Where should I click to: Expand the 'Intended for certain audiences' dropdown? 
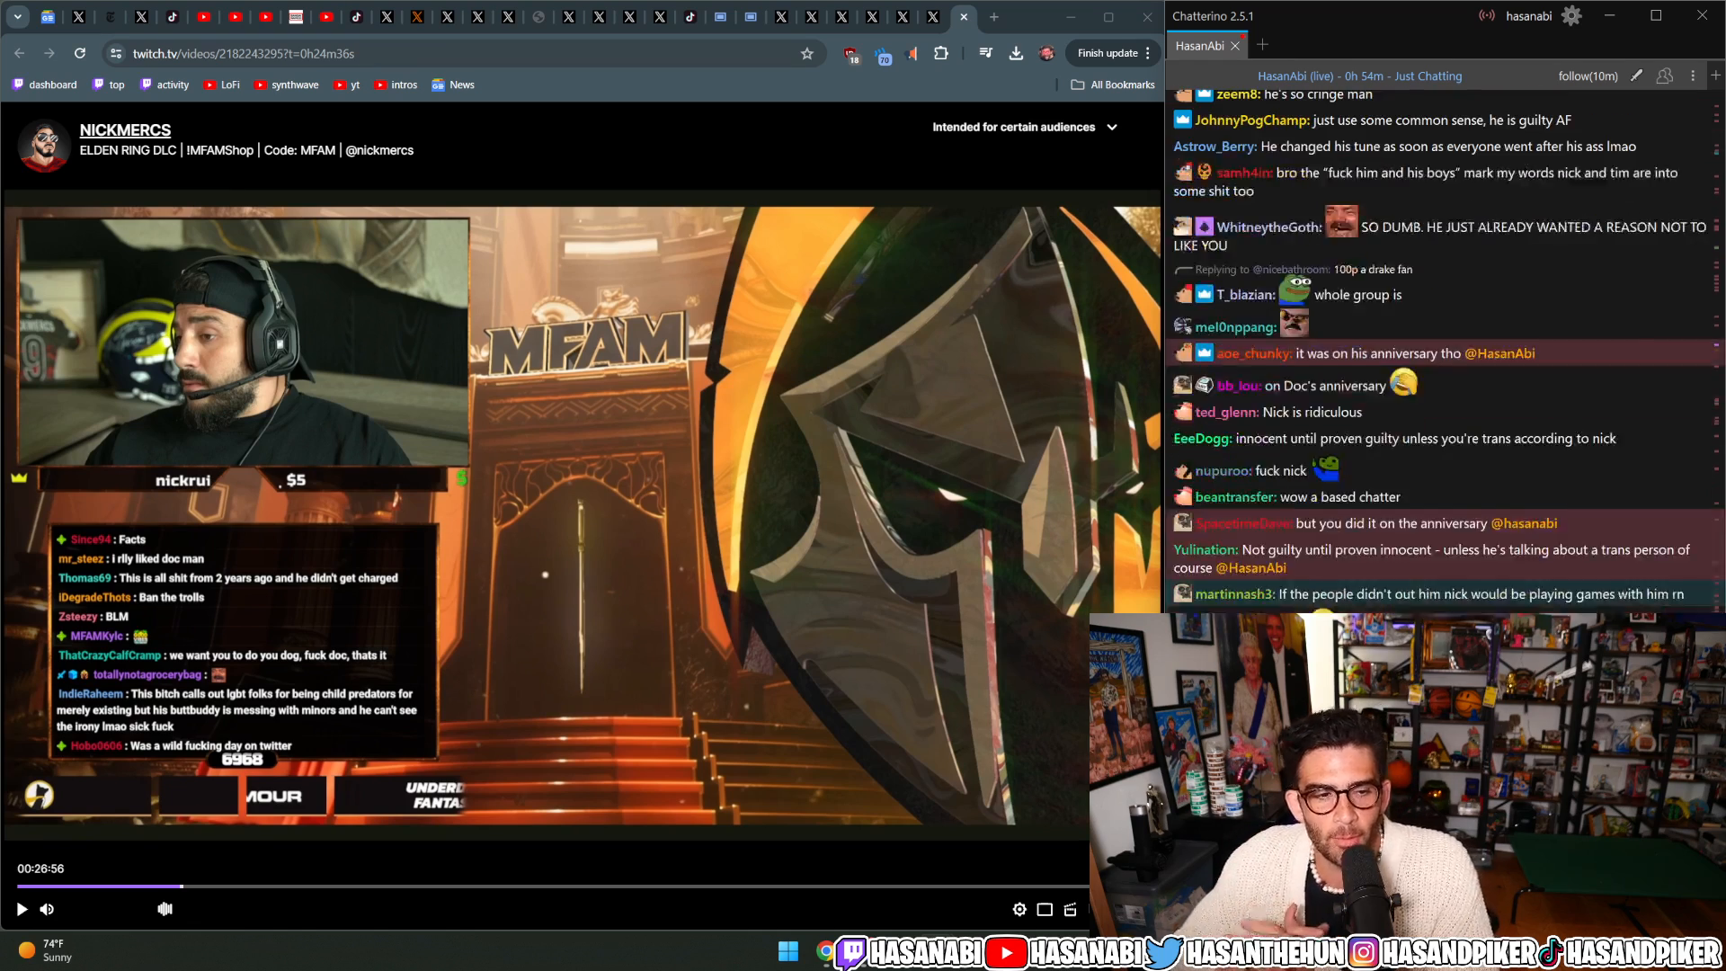1112,127
